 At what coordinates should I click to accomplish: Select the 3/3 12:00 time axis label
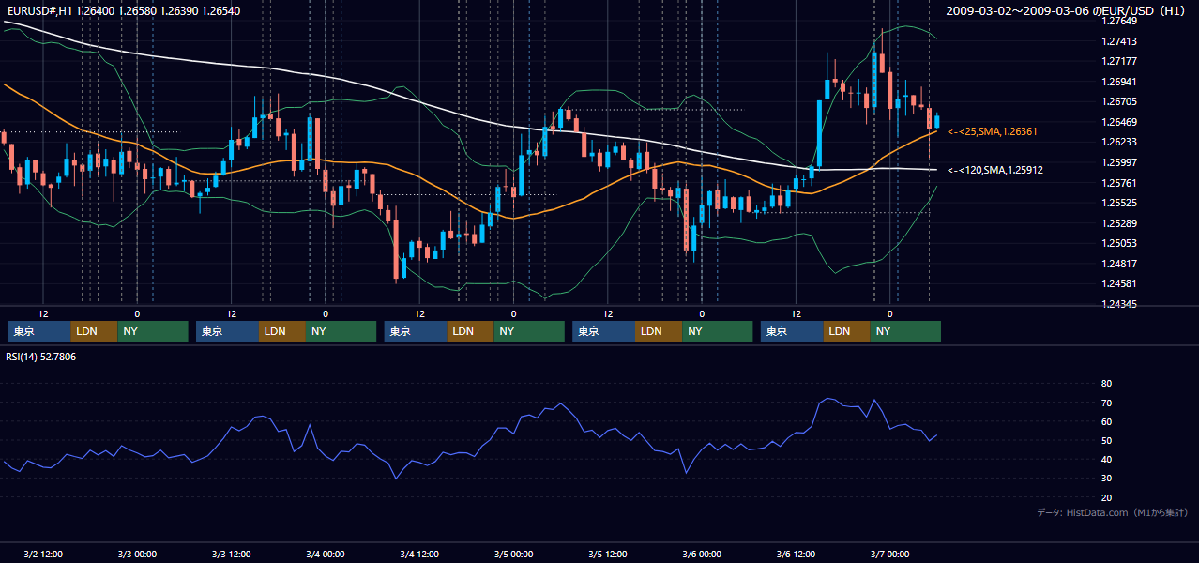click(x=231, y=554)
